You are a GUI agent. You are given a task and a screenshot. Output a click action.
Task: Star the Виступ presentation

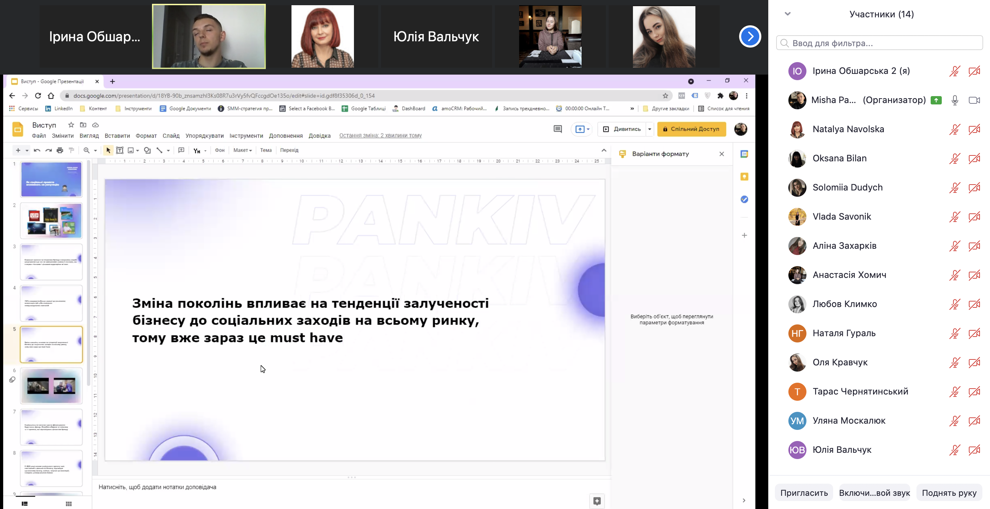[71, 125]
